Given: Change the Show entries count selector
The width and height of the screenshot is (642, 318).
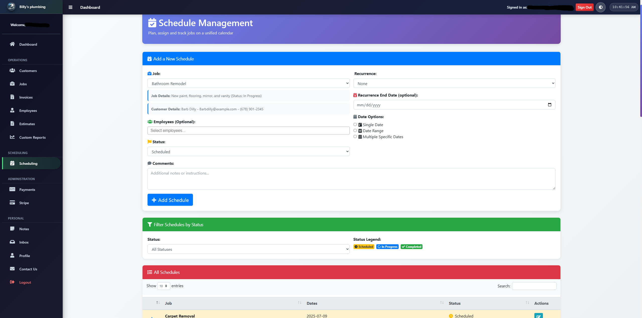Looking at the screenshot, I should coord(164,286).
